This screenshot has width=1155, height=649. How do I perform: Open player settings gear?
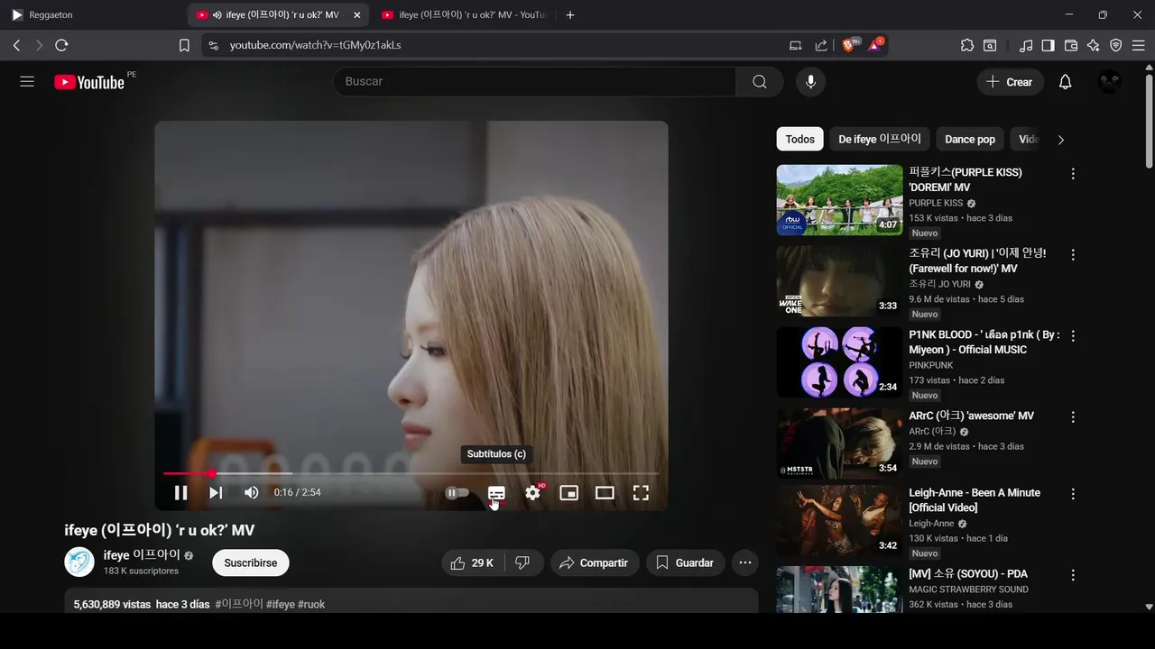(533, 493)
